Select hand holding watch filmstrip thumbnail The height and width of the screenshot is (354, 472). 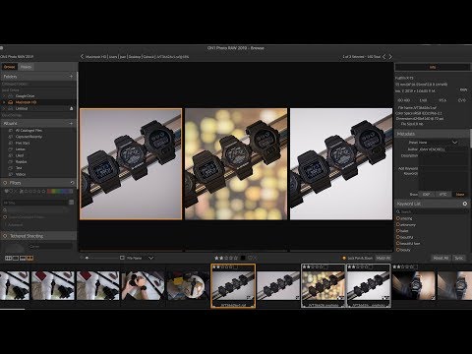143,285
